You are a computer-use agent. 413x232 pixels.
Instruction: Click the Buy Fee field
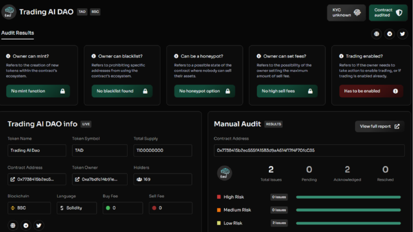pos(123,208)
